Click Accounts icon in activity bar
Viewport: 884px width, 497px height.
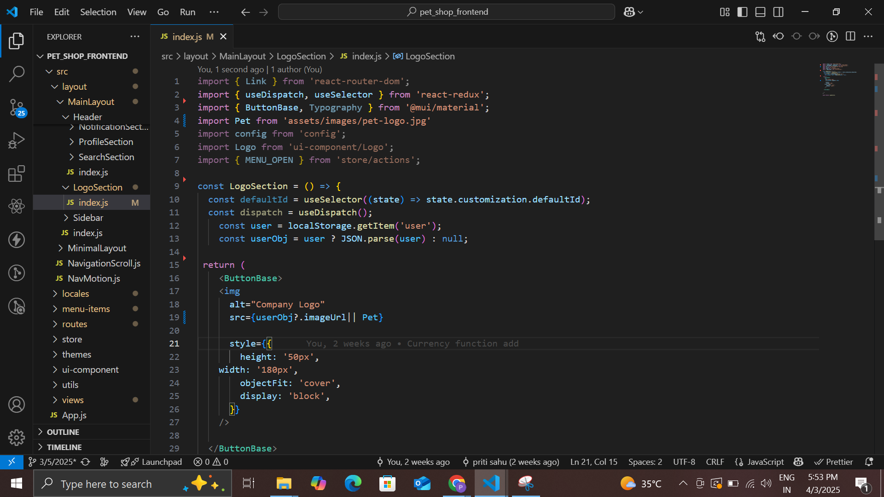pos(17,405)
